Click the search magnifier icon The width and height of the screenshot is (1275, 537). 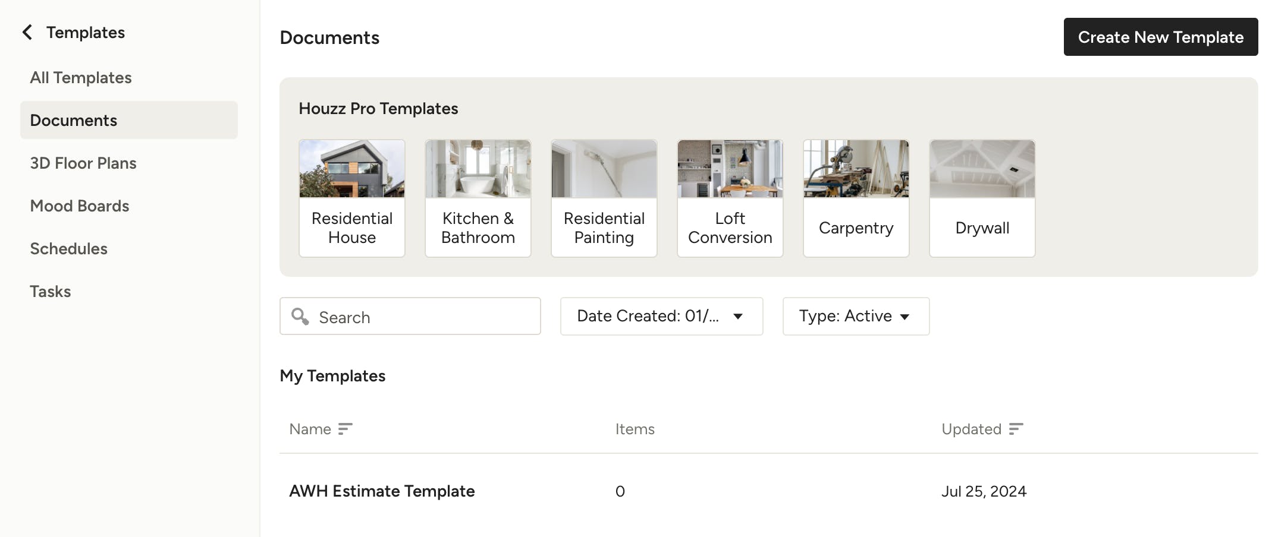[300, 317]
